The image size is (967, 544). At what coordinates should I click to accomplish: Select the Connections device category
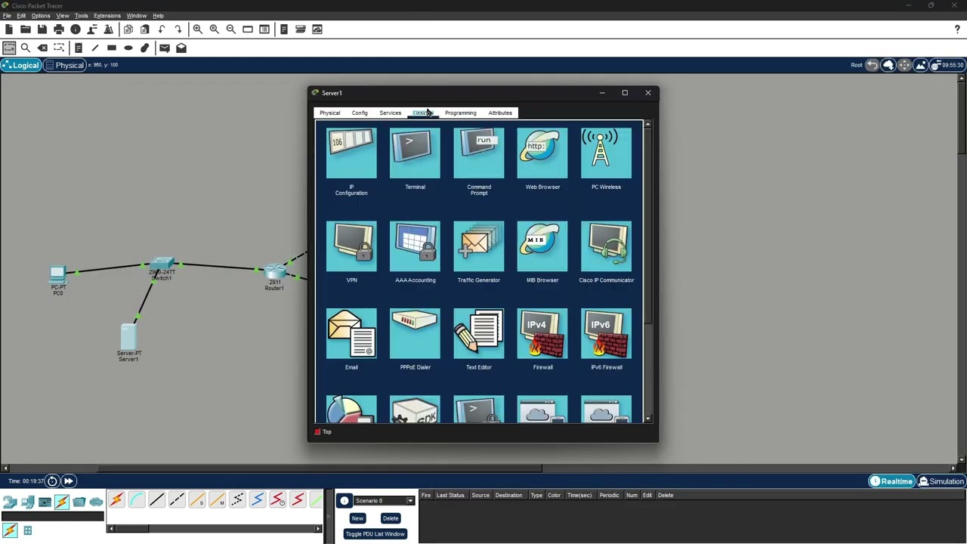pyautogui.click(x=62, y=501)
